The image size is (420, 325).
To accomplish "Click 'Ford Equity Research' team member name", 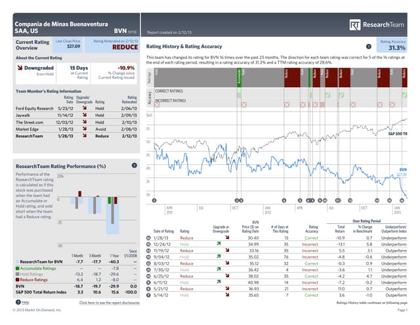I will click(35, 108).
